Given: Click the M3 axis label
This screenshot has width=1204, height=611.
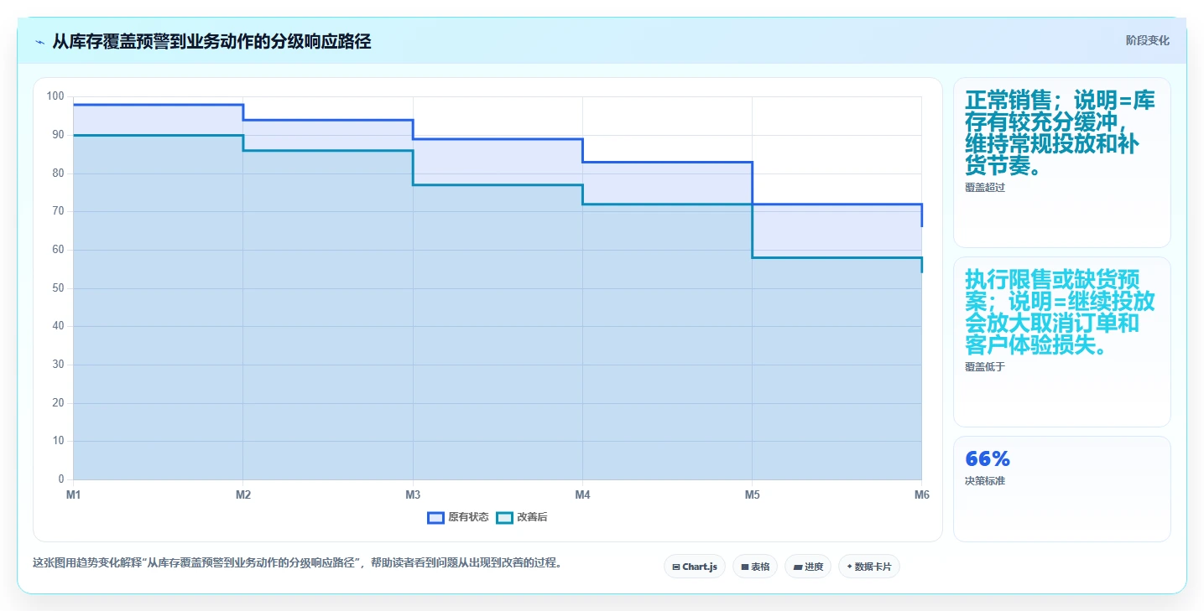Looking at the screenshot, I should (x=413, y=495).
